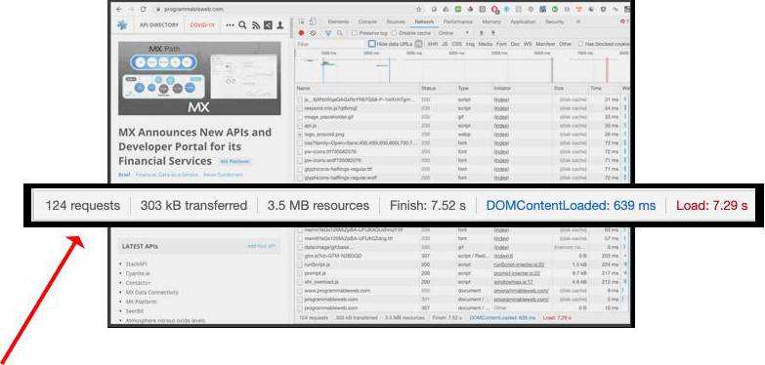Open SeerBit in Latest APIs list

(134, 311)
